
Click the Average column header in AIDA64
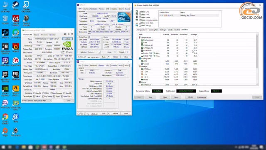point(194,34)
